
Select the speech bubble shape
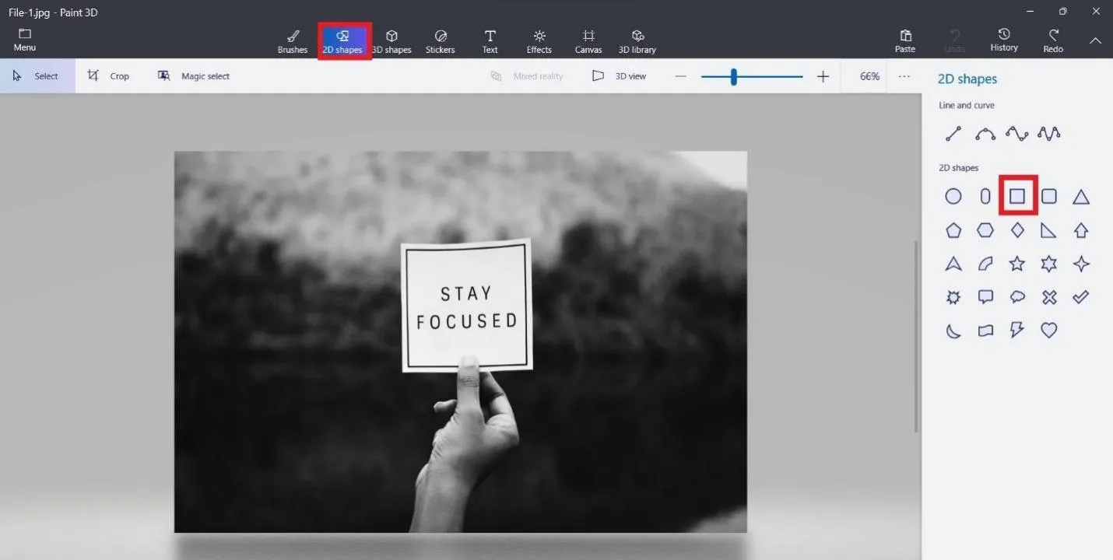point(985,296)
